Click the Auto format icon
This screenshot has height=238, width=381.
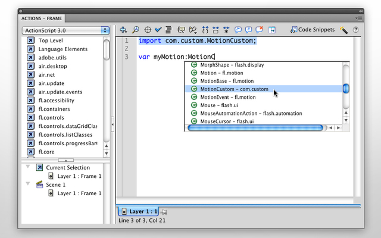coord(168,30)
